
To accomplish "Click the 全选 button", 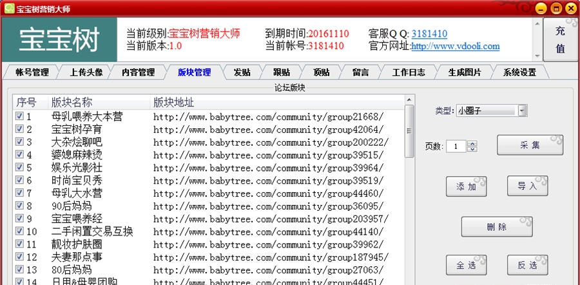I will (466, 265).
